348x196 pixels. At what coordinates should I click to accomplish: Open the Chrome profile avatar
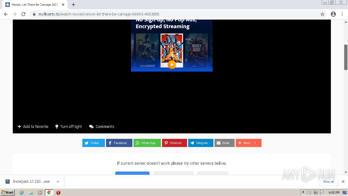coord(333,14)
